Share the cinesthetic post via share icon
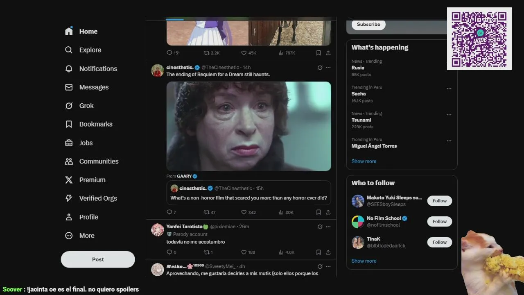The image size is (524, 295). click(328, 212)
